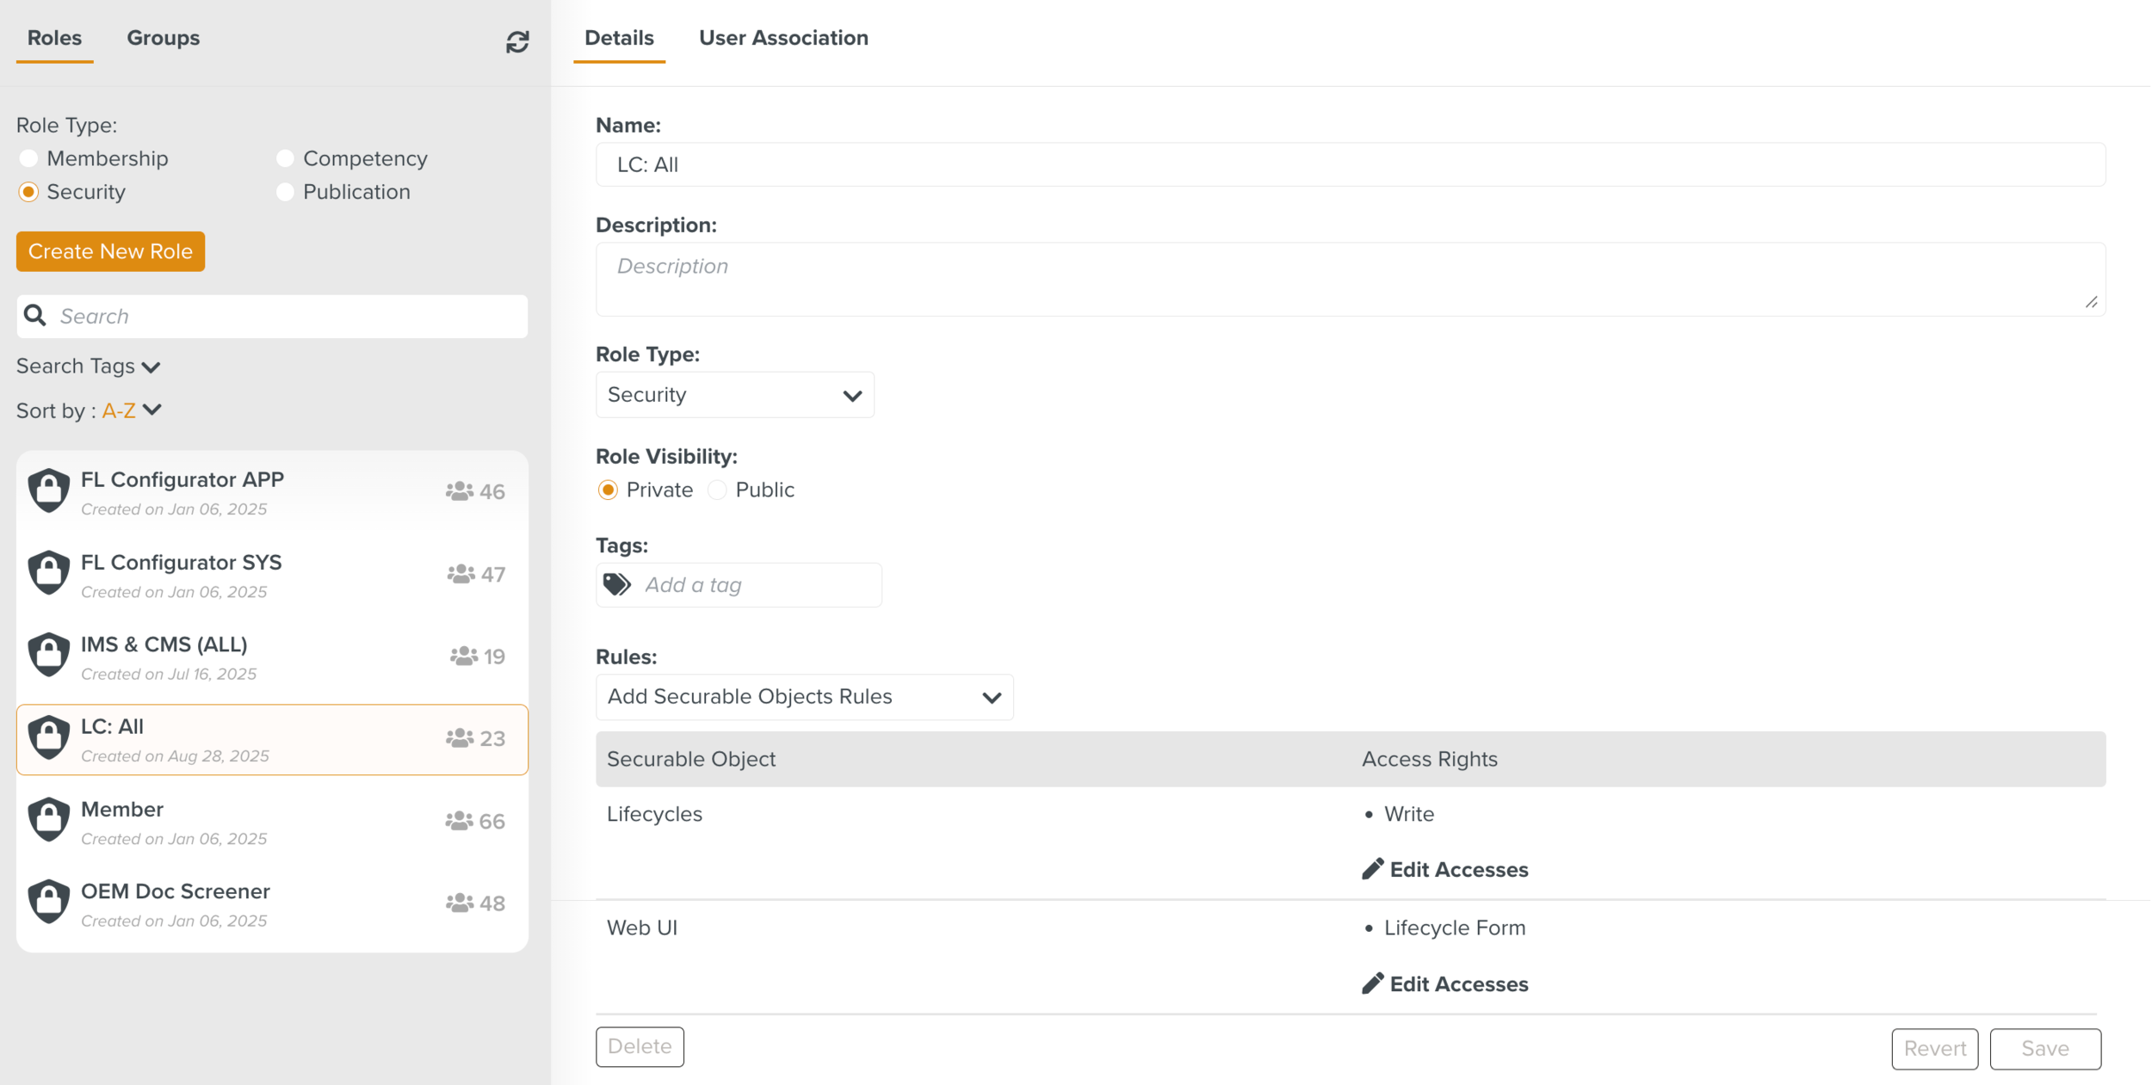
Task: Expand Add Securable Objects Rules dropdown
Action: point(804,697)
